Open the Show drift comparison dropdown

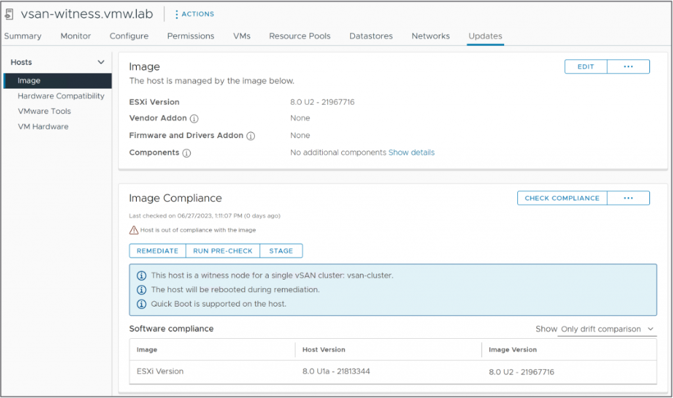[605, 329]
